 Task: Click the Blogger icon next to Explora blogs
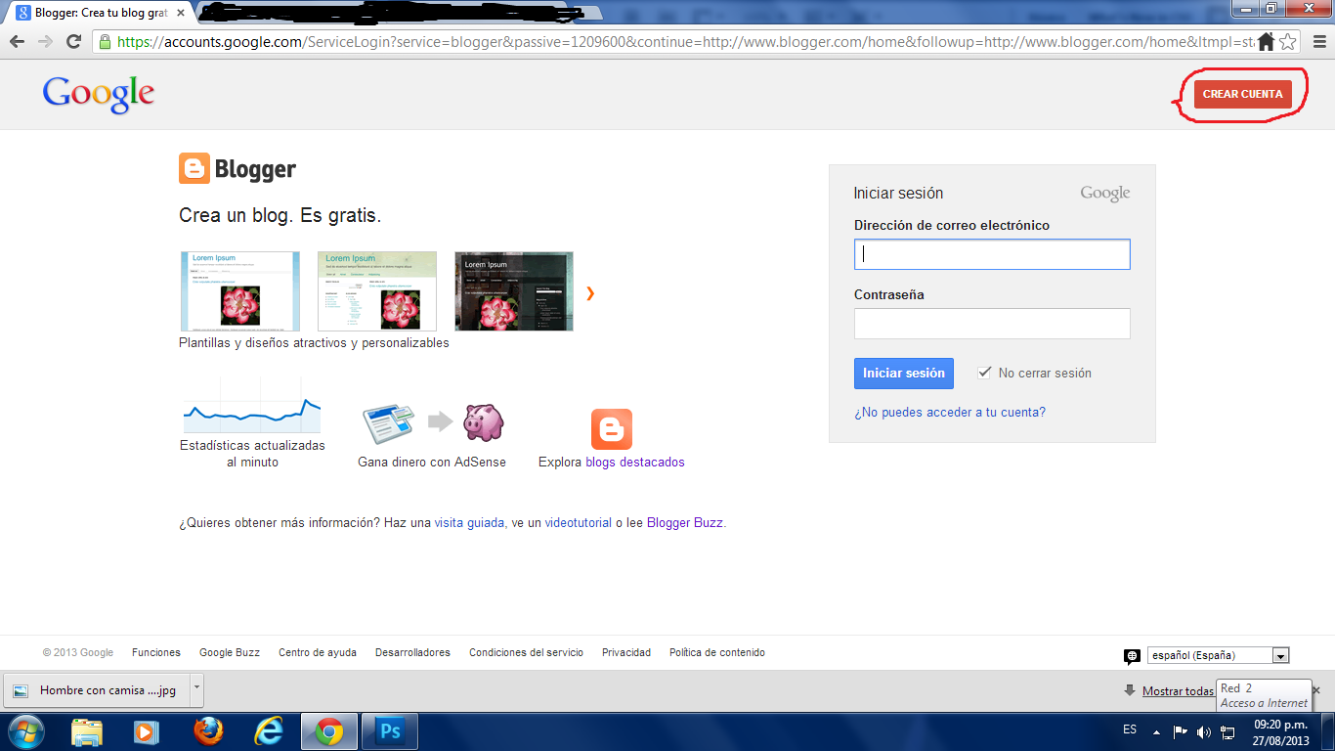click(611, 428)
